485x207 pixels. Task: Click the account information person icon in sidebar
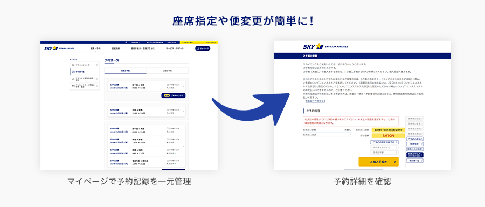click(x=73, y=79)
